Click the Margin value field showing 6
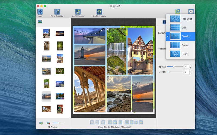 tap(187, 72)
